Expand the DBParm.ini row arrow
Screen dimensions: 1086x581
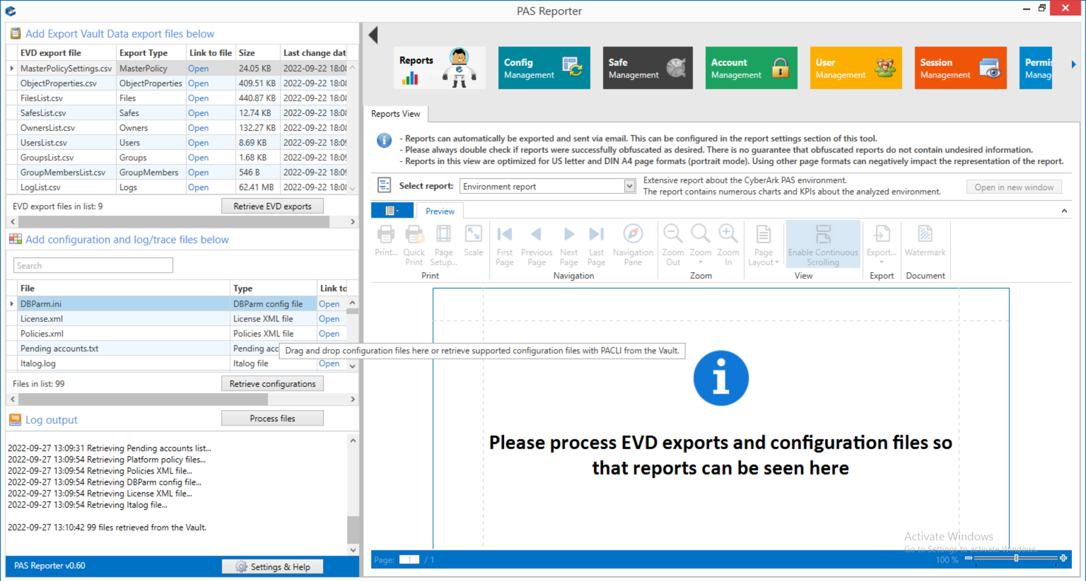(12, 304)
